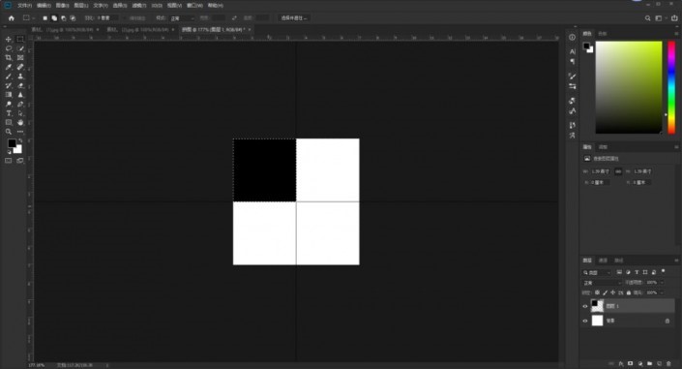The image size is (682, 369).
Task: Select the Eyedropper tool
Action: 9,67
